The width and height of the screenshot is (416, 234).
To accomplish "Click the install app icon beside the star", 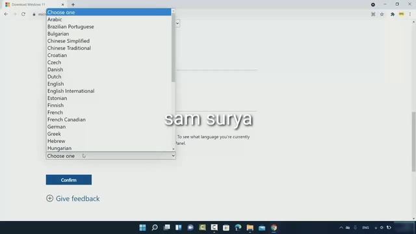I will coord(373,14).
